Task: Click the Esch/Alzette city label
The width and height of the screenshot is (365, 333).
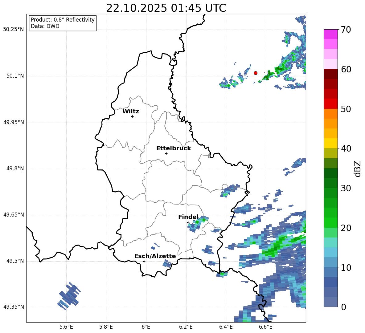Action: click(x=155, y=256)
